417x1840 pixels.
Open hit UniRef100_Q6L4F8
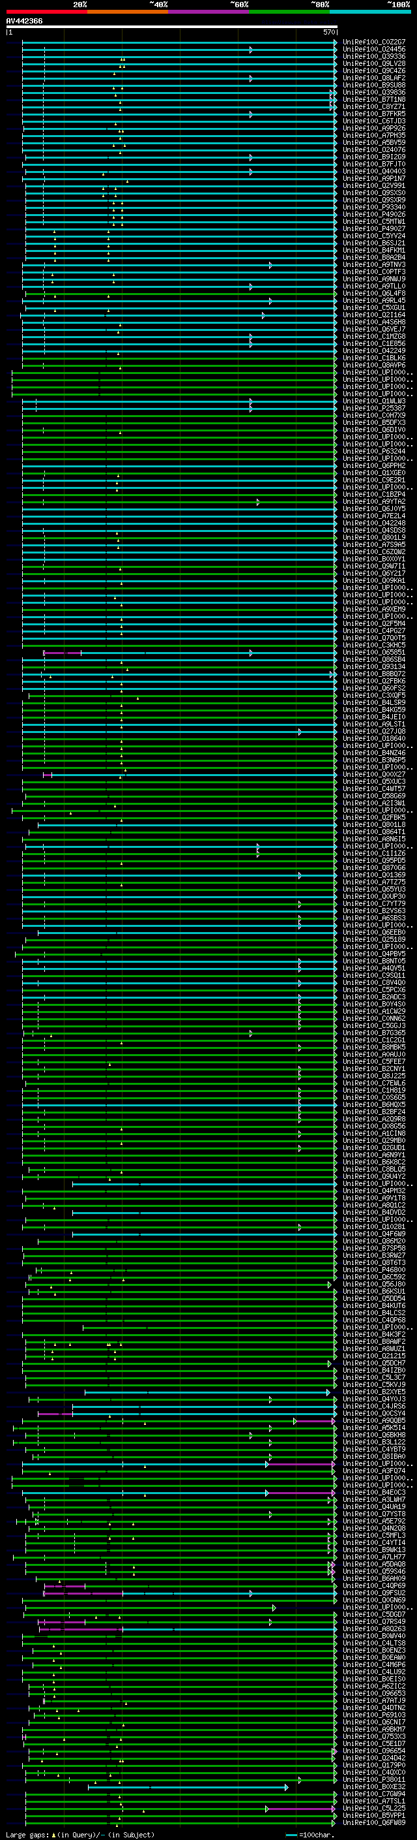click(x=374, y=294)
